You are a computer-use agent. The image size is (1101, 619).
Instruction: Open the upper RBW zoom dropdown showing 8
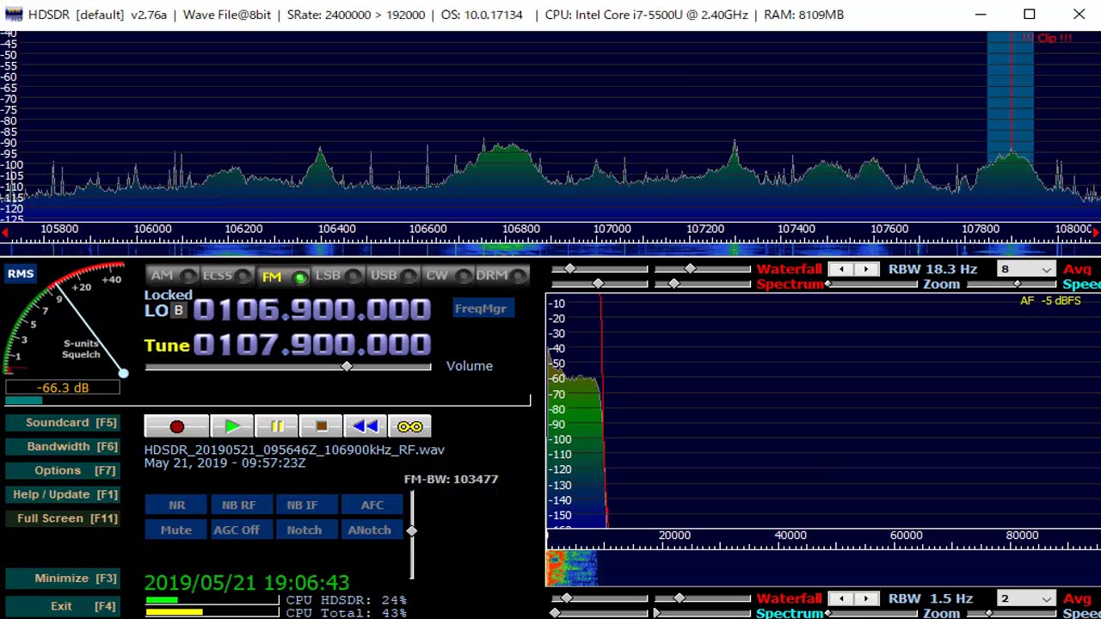tap(1025, 269)
